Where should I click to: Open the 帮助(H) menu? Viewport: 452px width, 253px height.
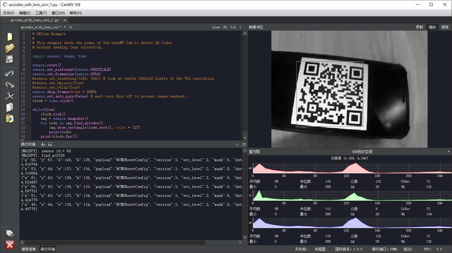click(x=76, y=13)
